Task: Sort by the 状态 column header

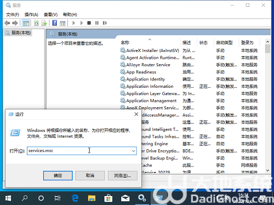Action: pos(203,43)
